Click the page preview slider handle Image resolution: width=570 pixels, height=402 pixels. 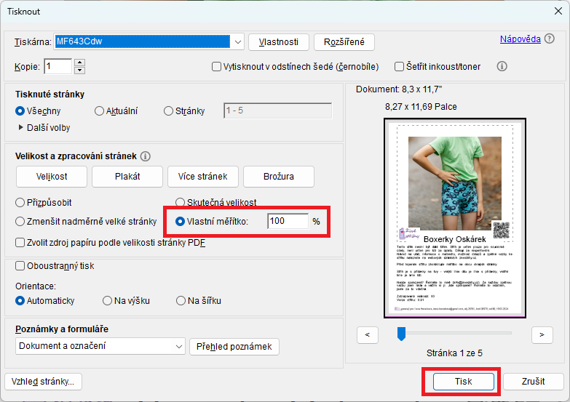point(400,334)
